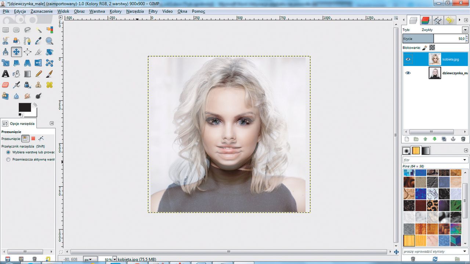470x264 pixels.
Task: Select the Clone stamp tool
Action: (x=39, y=85)
